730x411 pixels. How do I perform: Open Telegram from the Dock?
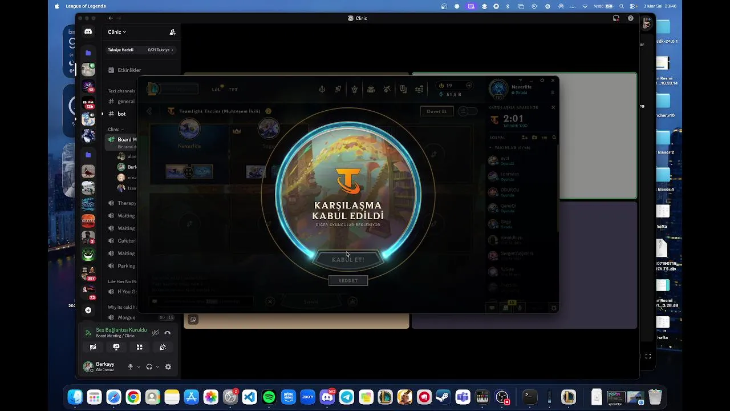pyautogui.click(x=346, y=397)
